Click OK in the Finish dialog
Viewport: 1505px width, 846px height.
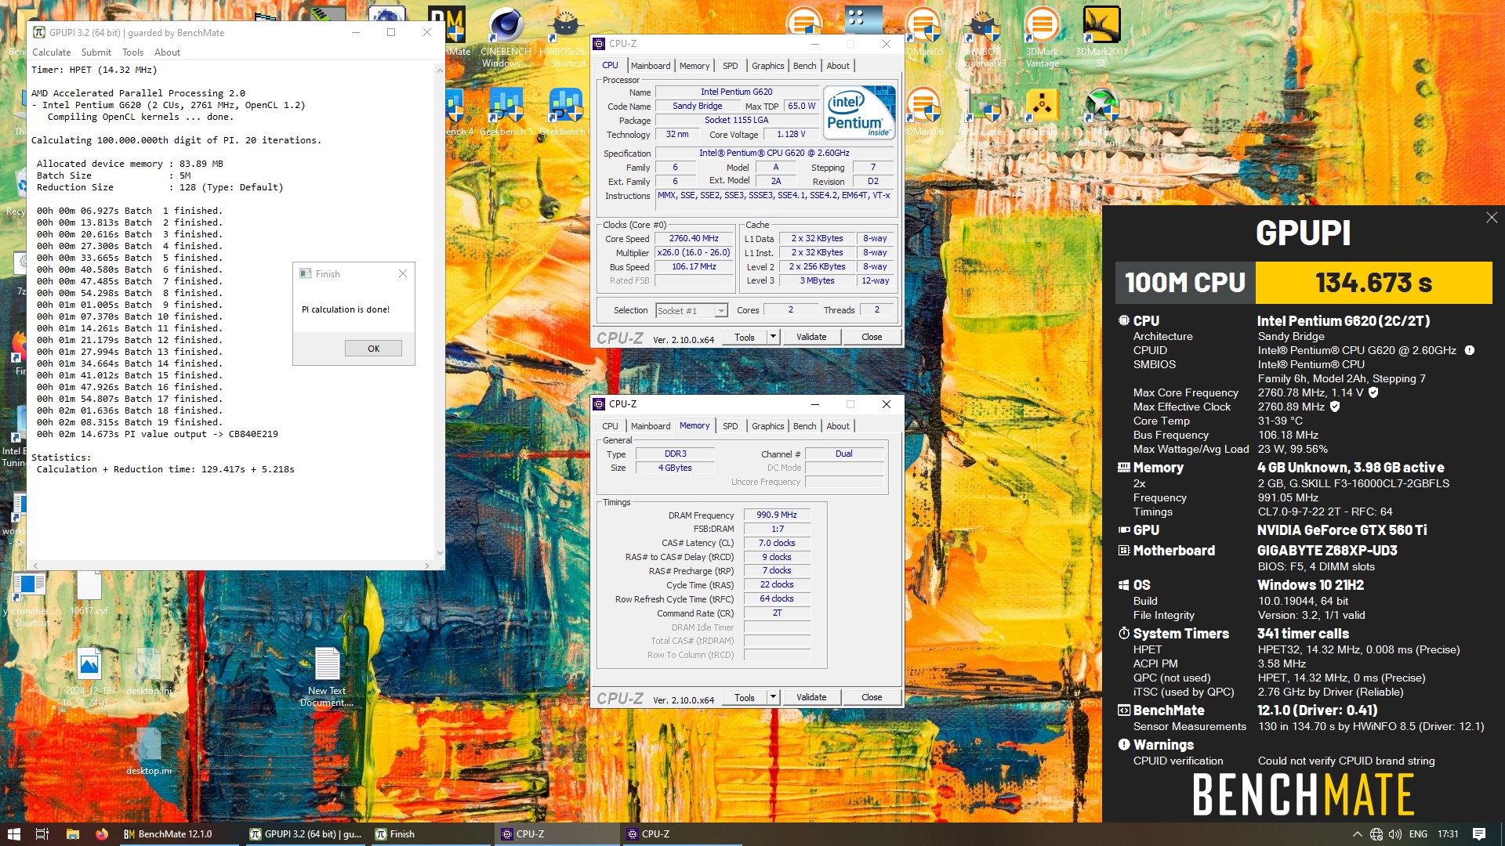(373, 349)
